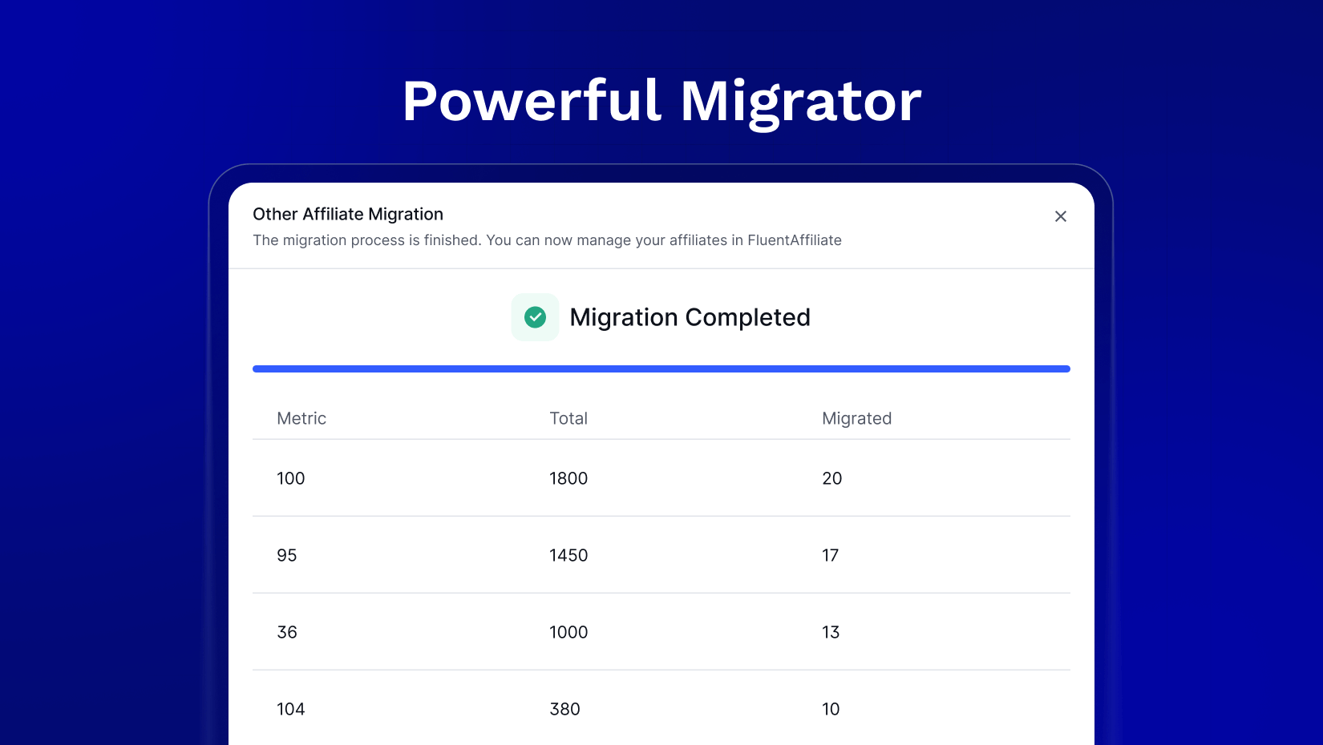The image size is (1323, 745).
Task: Click total value 1000
Action: coord(568,632)
